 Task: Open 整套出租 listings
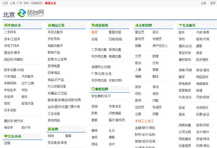[115, 32]
